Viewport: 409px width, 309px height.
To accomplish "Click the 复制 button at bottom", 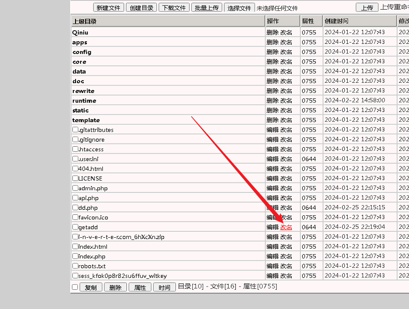I will 91,288.
